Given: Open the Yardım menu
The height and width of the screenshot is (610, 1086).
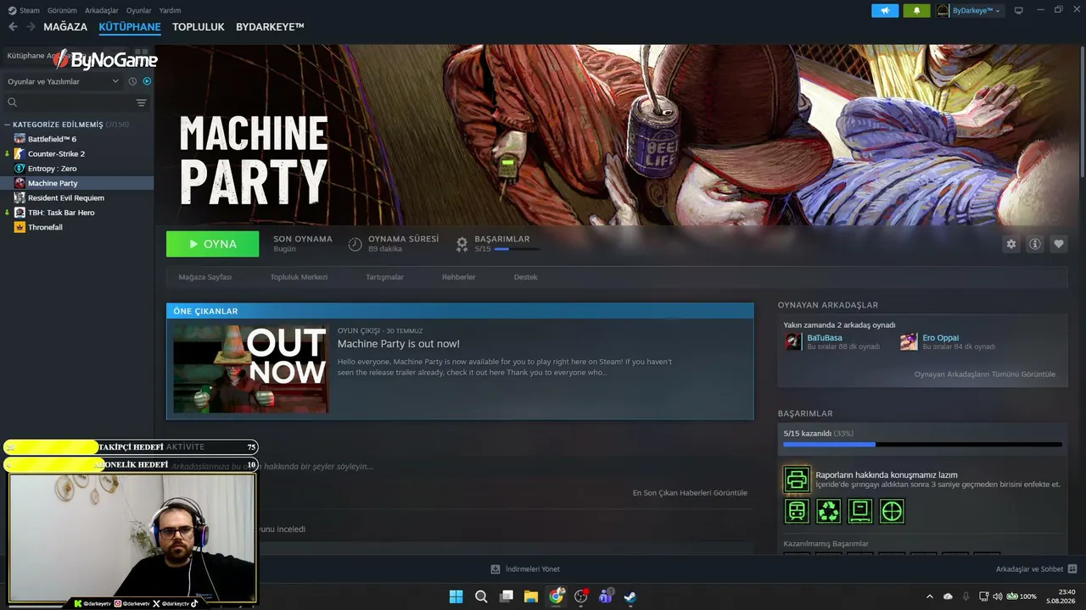Looking at the screenshot, I should pyautogui.click(x=171, y=10).
